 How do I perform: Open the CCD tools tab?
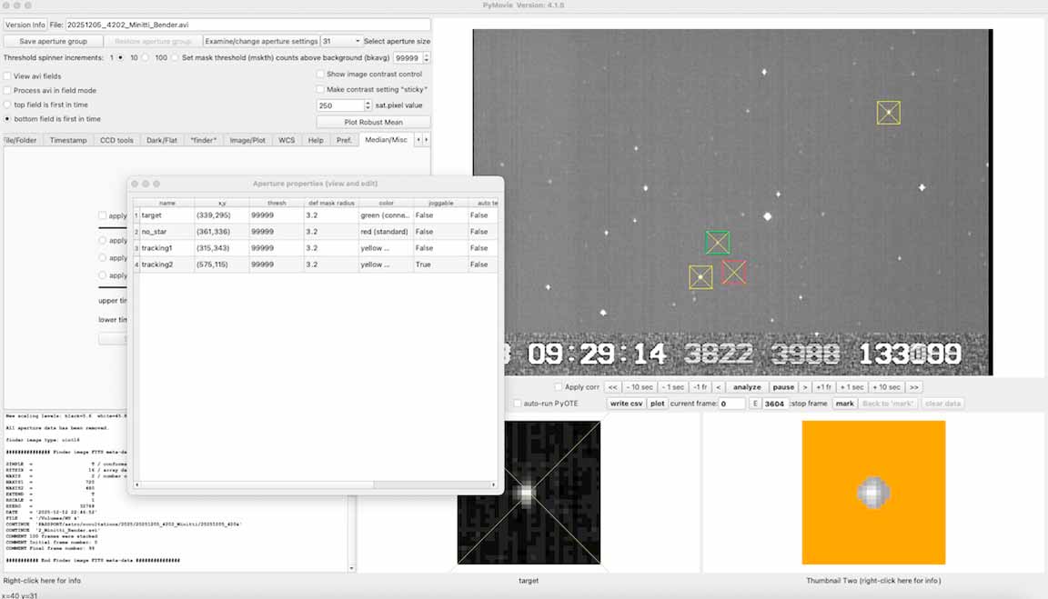116,140
